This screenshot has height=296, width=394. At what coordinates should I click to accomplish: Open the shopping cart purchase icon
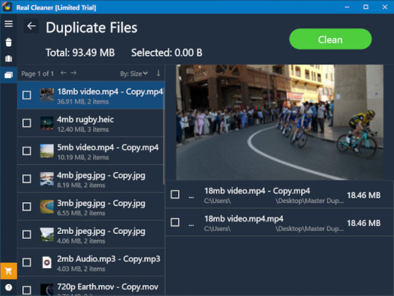click(x=9, y=271)
